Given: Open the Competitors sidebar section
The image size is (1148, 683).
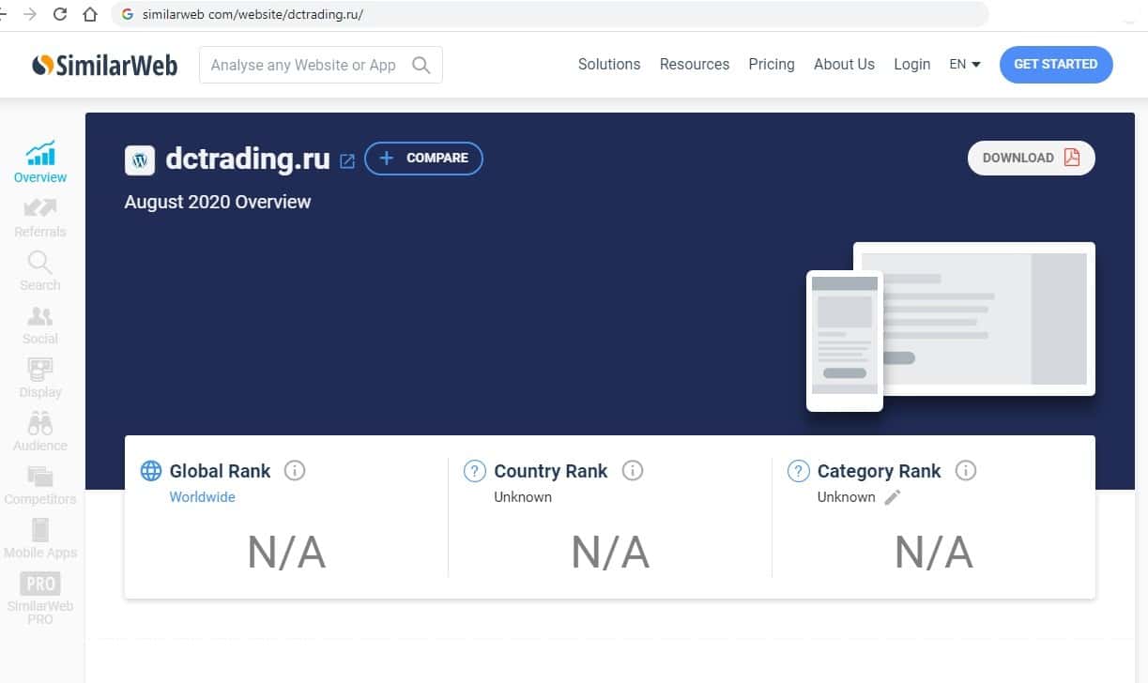Looking at the screenshot, I should (40, 484).
